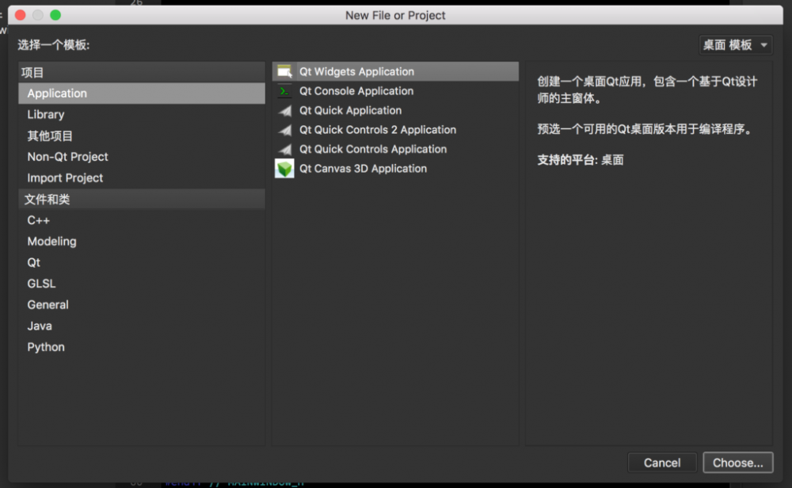Click the Choose... button

coord(738,463)
